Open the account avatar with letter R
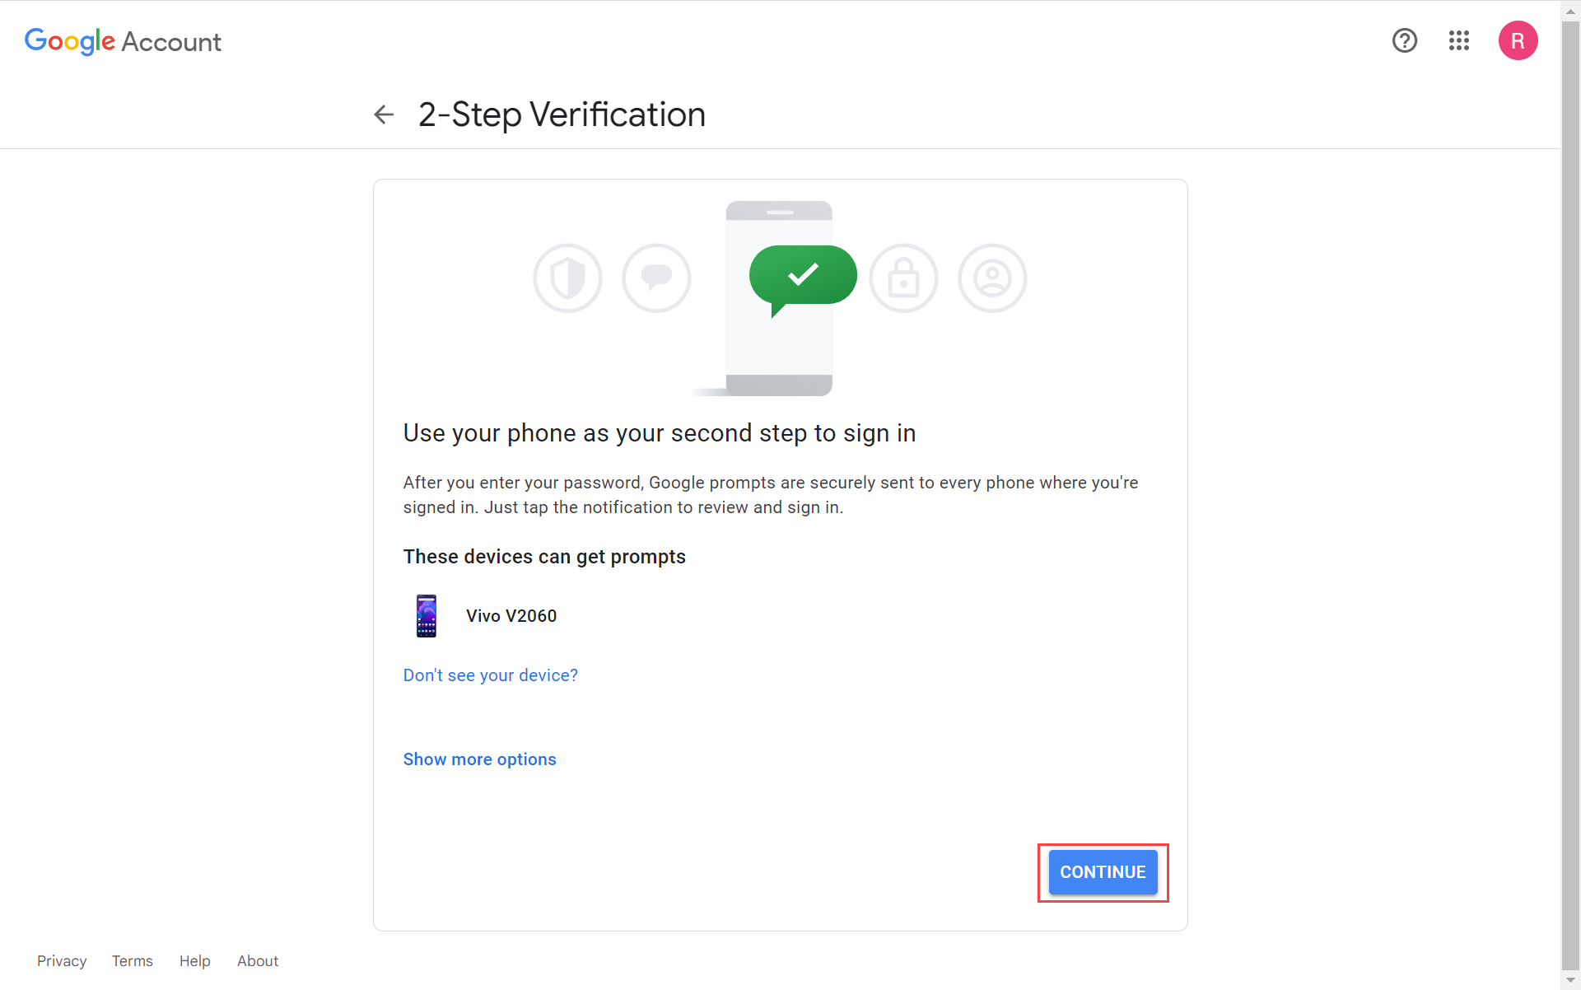Screen dimensions: 1581x990 click(x=1518, y=40)
